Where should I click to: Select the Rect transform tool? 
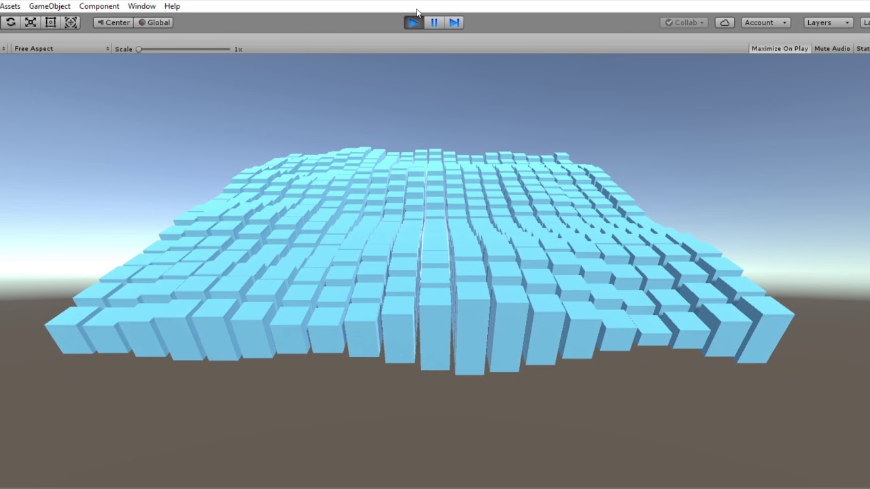(50, 22)
